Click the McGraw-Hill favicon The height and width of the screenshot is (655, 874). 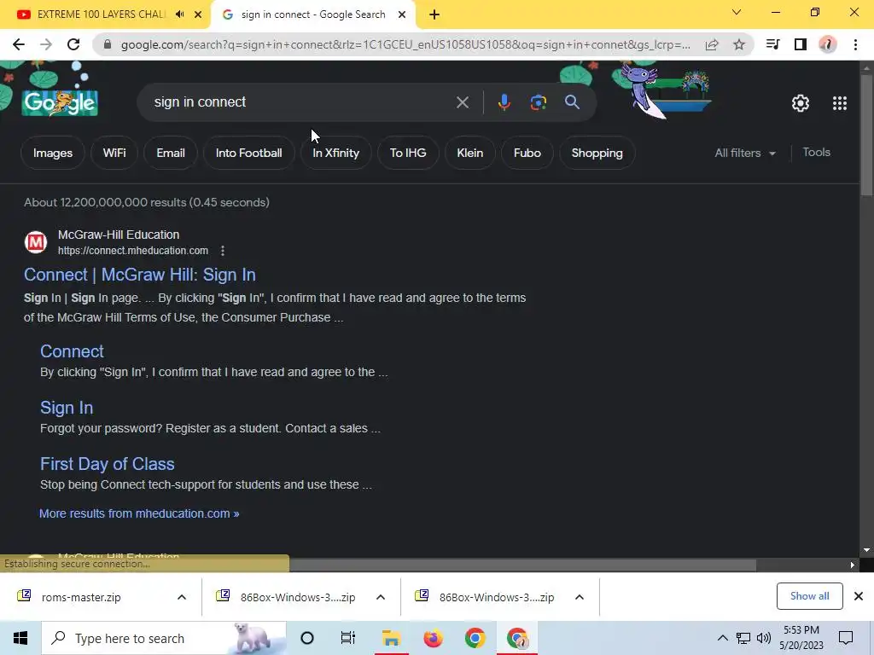36,242
